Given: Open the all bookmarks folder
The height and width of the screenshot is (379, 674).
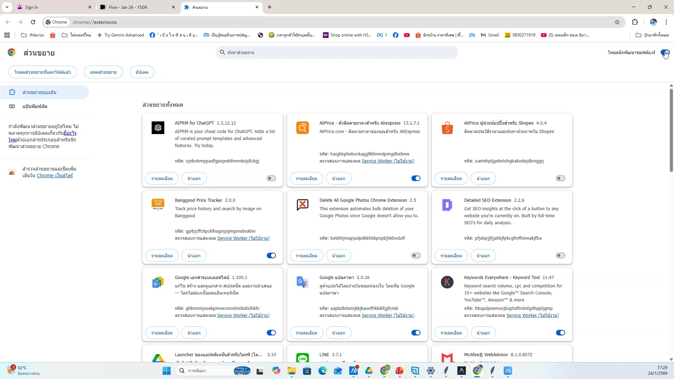Looking at the screenshot, I should click(652, 35).
